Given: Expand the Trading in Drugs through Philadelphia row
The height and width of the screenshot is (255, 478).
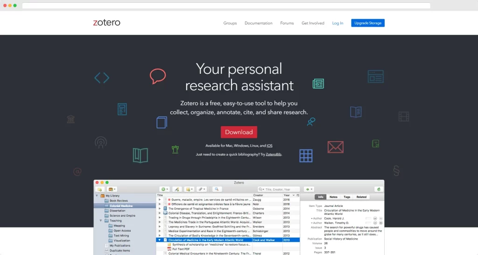Looking at the screenshot, I should tap(160, 218).
